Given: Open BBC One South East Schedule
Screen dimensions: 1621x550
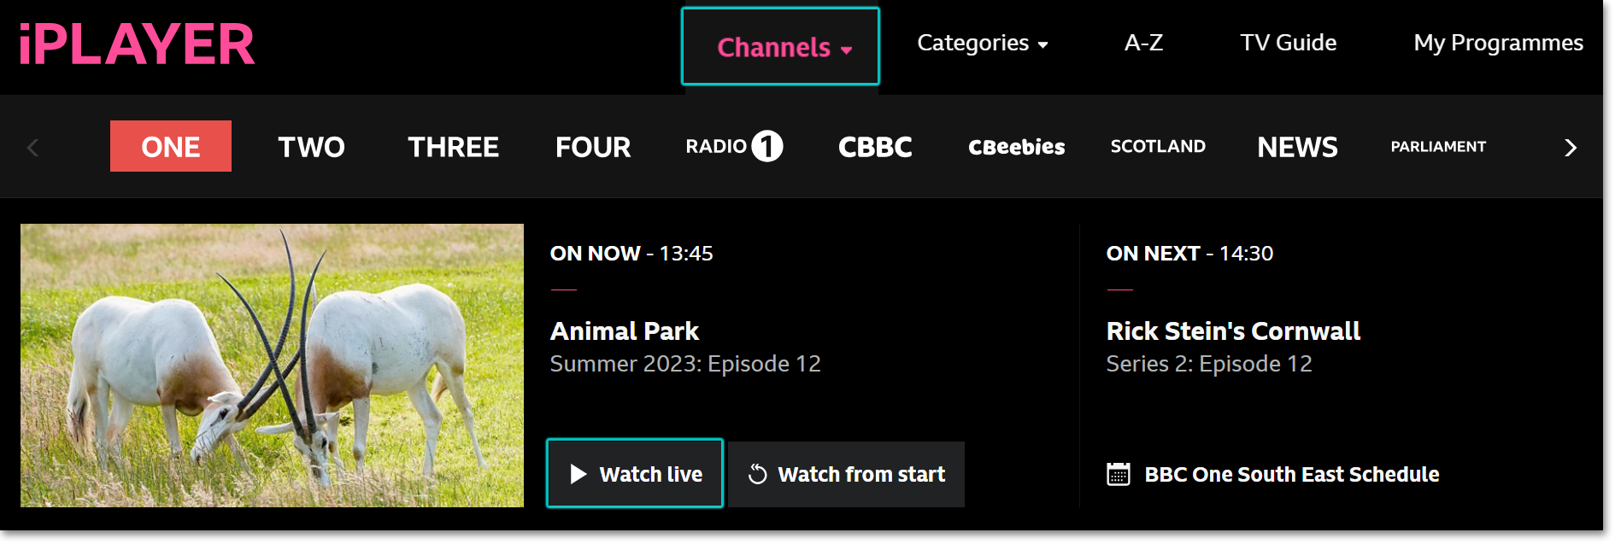Looking at the screenshot, I should [1292, 473].
